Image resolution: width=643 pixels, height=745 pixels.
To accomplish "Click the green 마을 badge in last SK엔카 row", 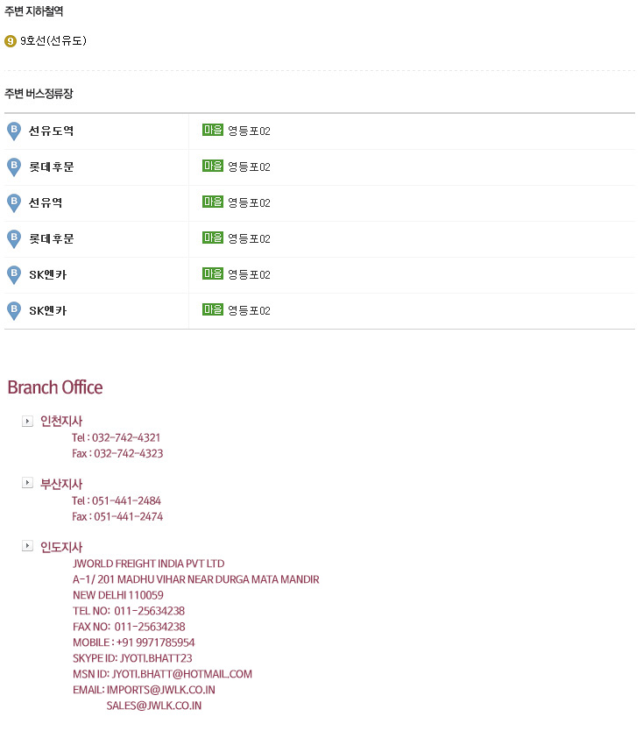I will click(212, 309).
